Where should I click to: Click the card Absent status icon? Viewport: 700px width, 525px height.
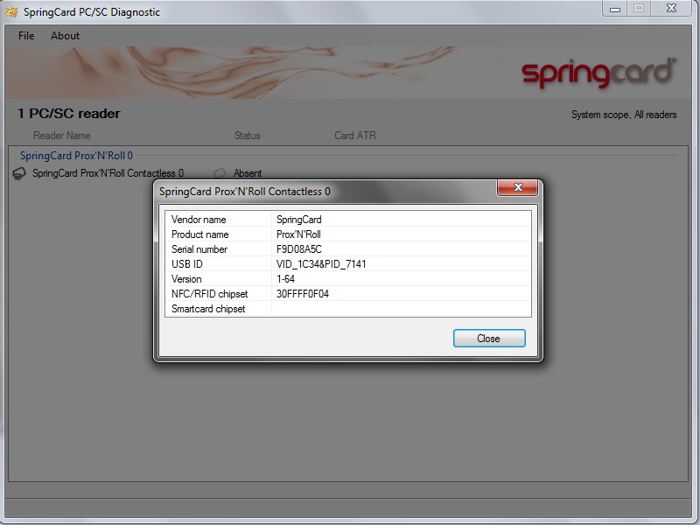coord(220,172)
